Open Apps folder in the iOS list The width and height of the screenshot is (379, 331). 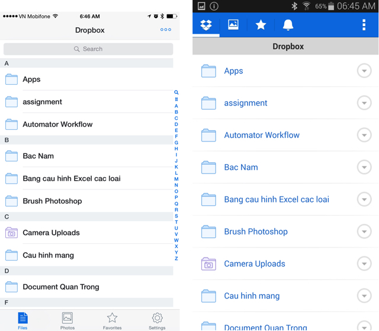point(86,79)
